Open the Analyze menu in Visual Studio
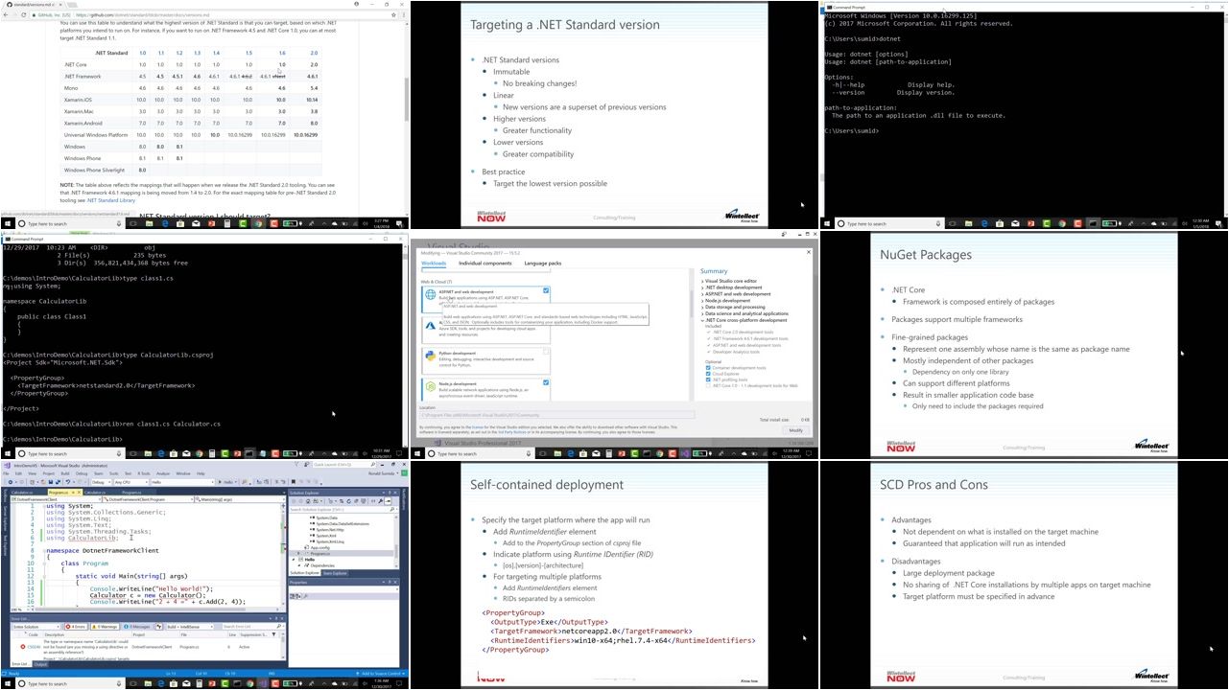Image resolution: width=1229 pixels, height=690 pixels. point(163,473)
